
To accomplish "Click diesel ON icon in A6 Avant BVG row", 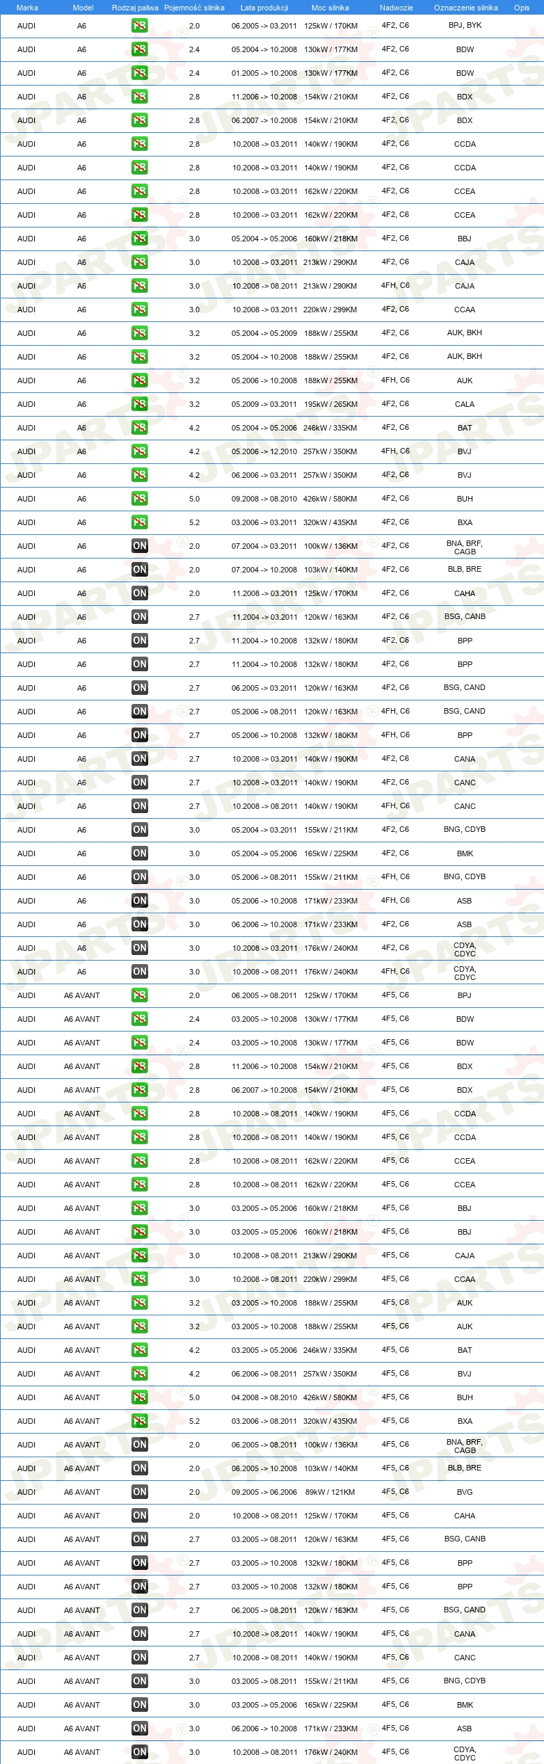I will click(139, 1492).
